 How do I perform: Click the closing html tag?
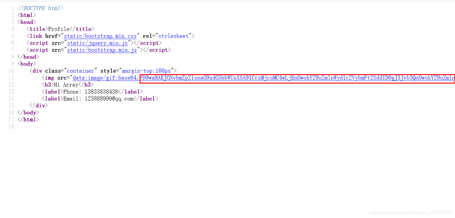point(28,120)
